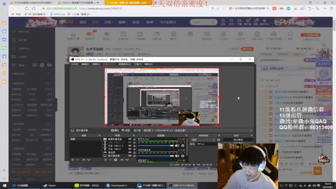Open 滤镜 filters for selected source
336x189 pixels.
click(126, 130)
